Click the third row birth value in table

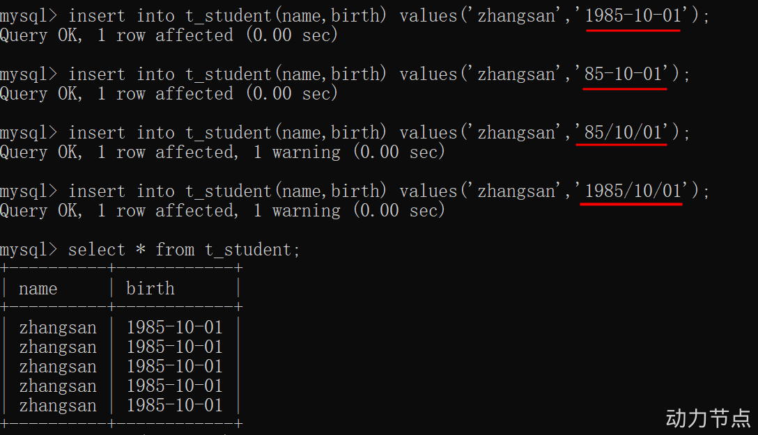coord(174,366)
